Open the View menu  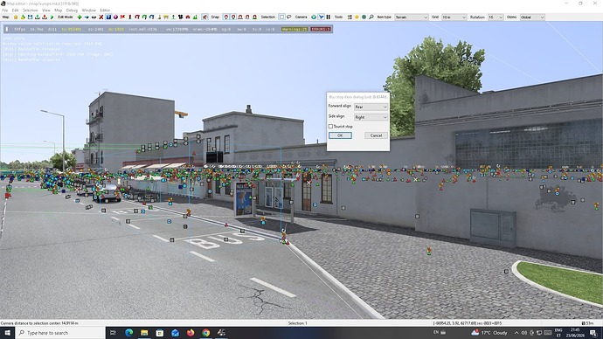(46, 10)
